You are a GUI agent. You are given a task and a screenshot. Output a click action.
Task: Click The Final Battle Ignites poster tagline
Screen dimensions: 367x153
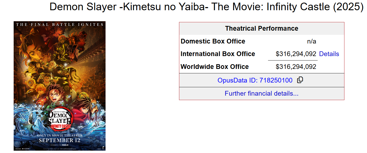[60, 25]
